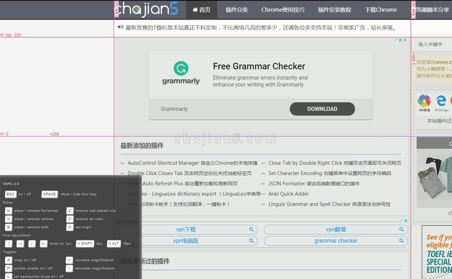
Task: Click the Z key remove last rule
Action: coord(70,211)
